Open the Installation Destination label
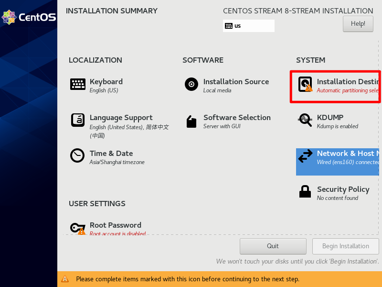382x287 pixels. pyautogui.click(x=348, y=81)
